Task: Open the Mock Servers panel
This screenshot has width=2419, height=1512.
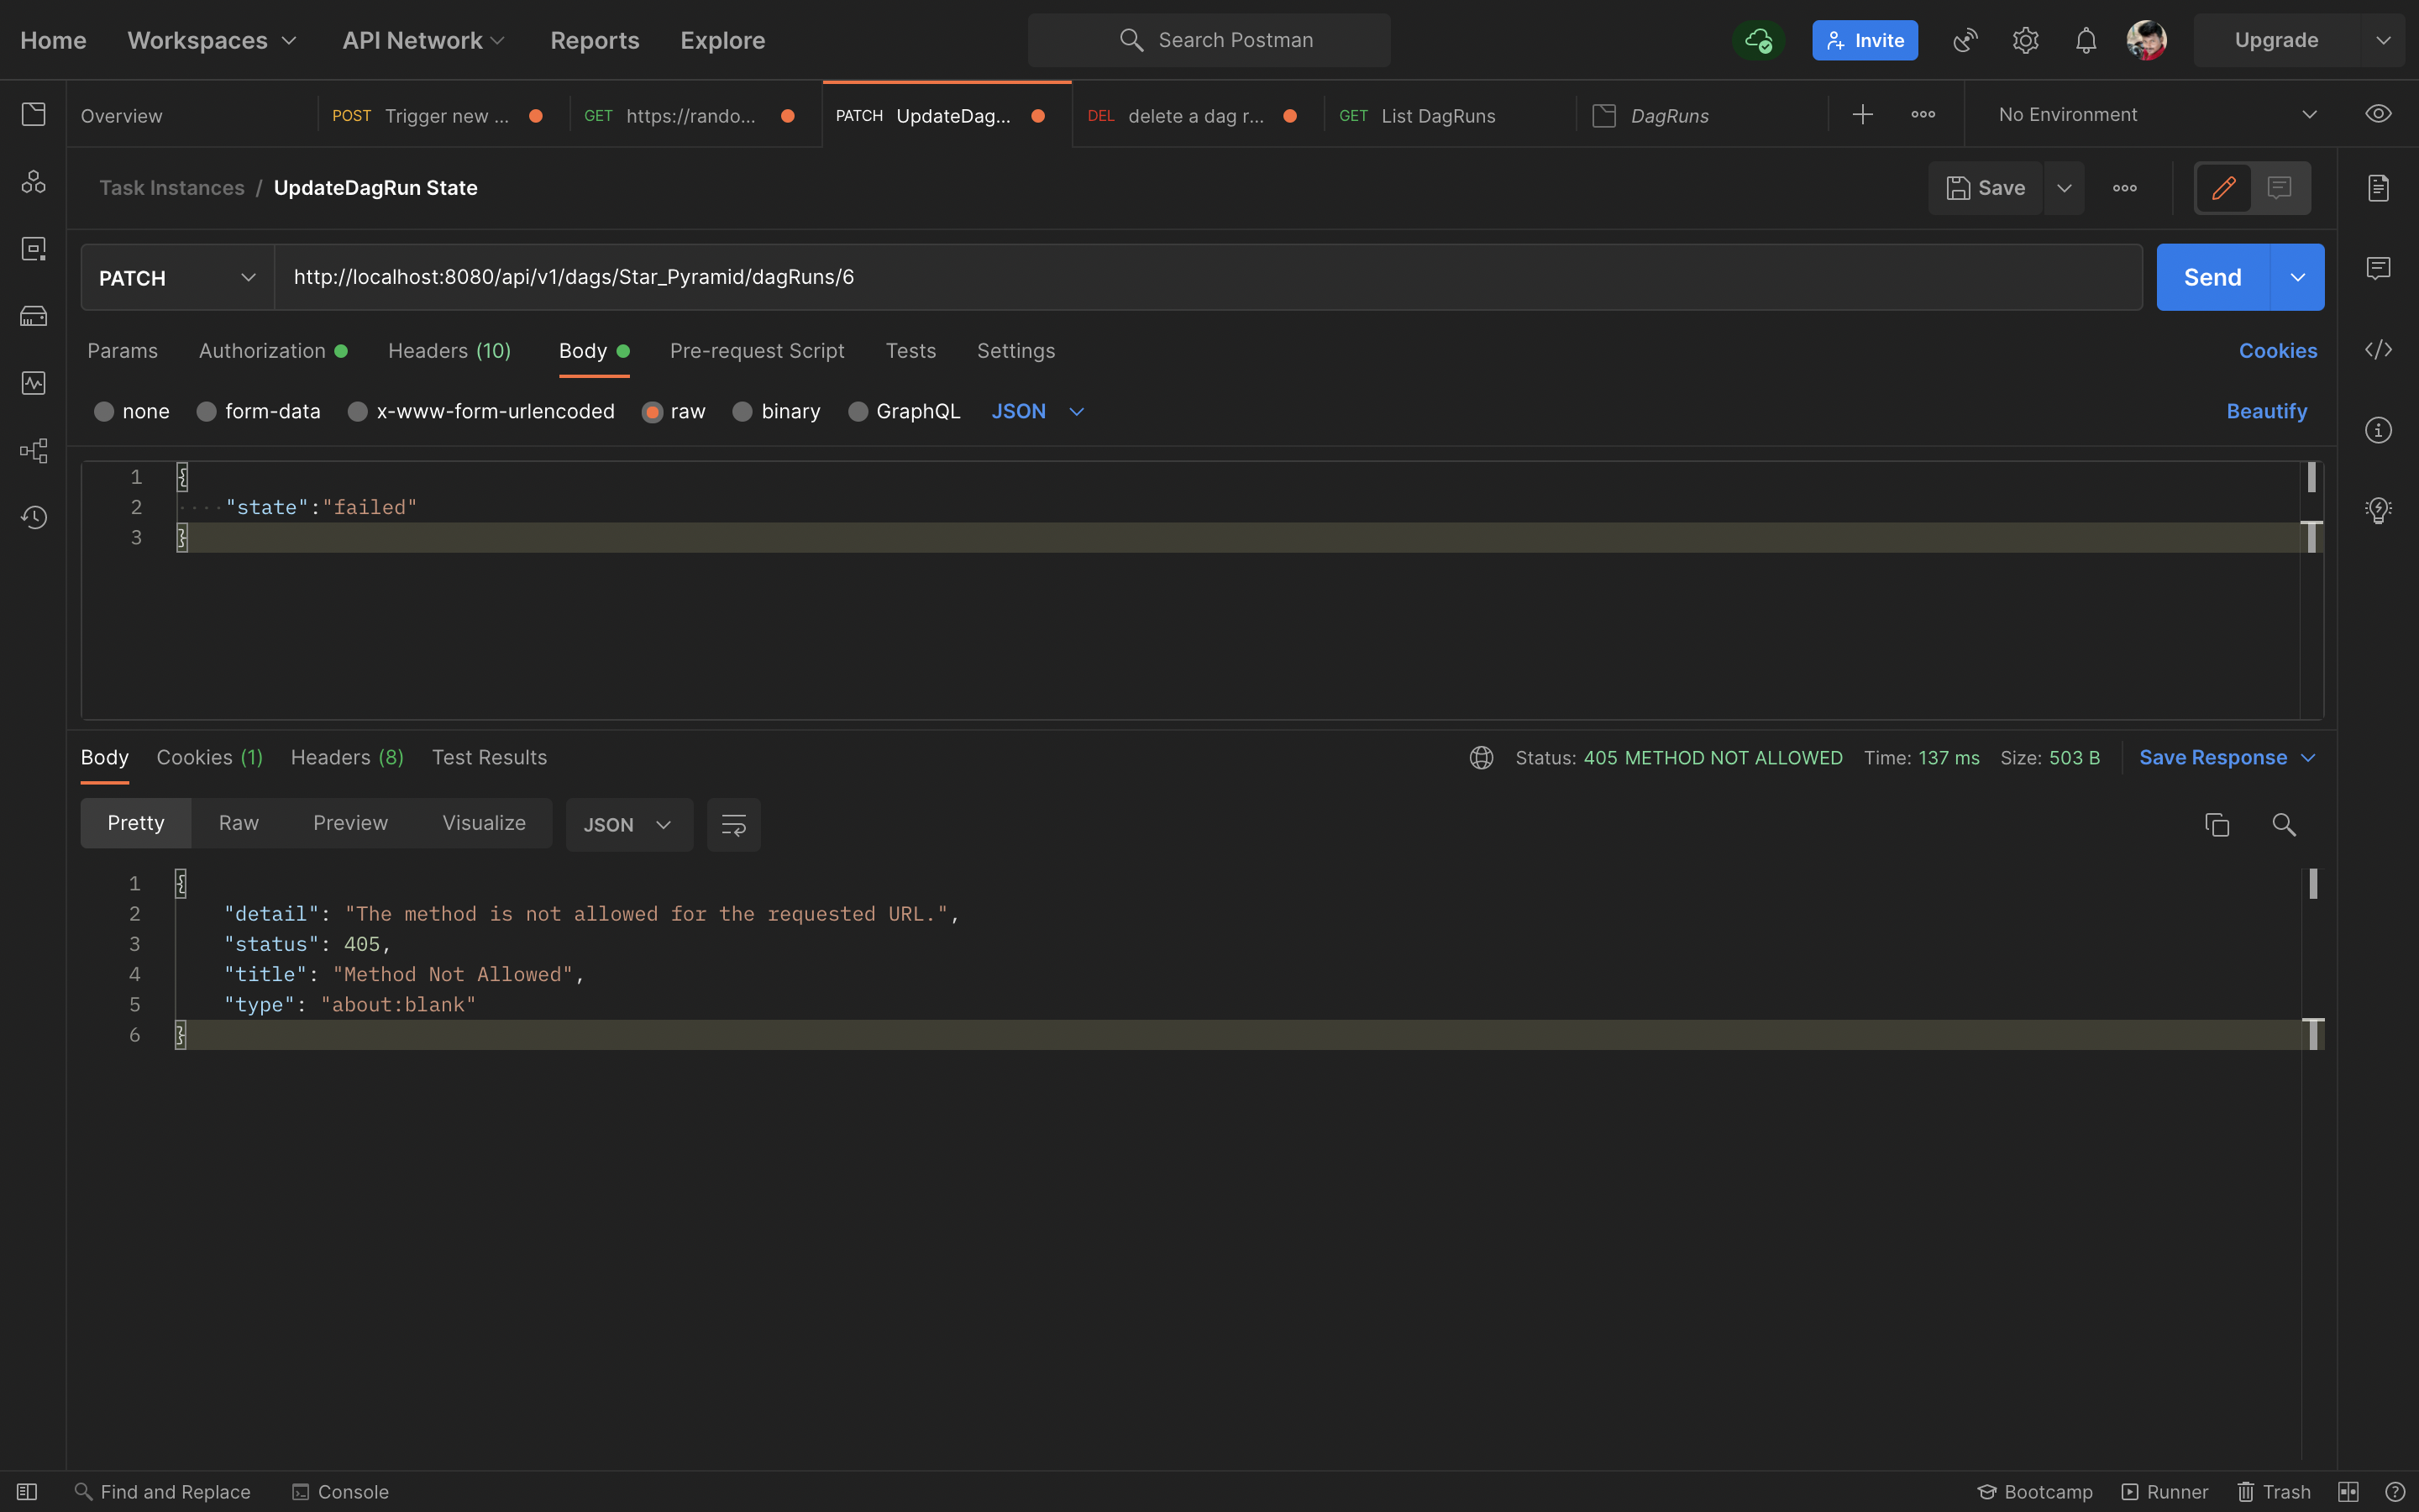Action: click(33, 315)
